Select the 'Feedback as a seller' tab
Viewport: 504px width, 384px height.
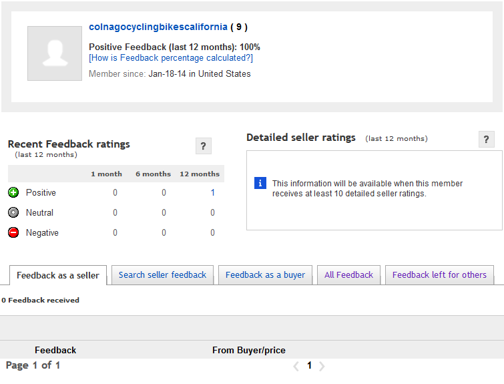[x=58, y=275]
